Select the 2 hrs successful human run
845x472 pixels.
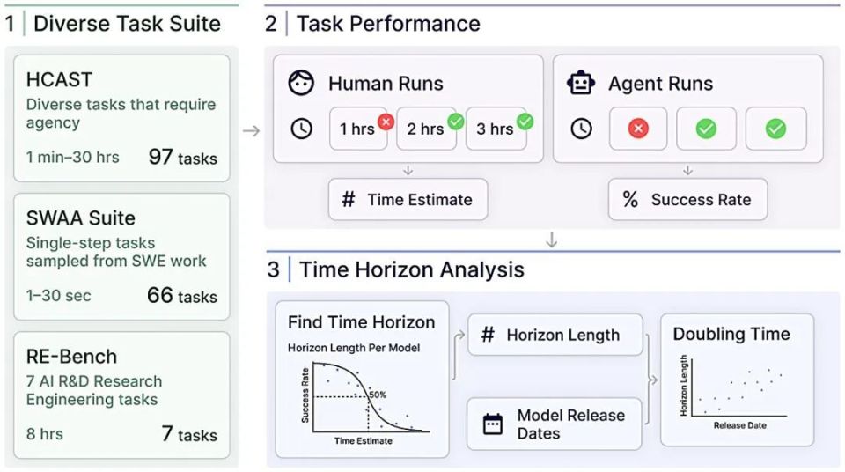(x=428, y=129)
